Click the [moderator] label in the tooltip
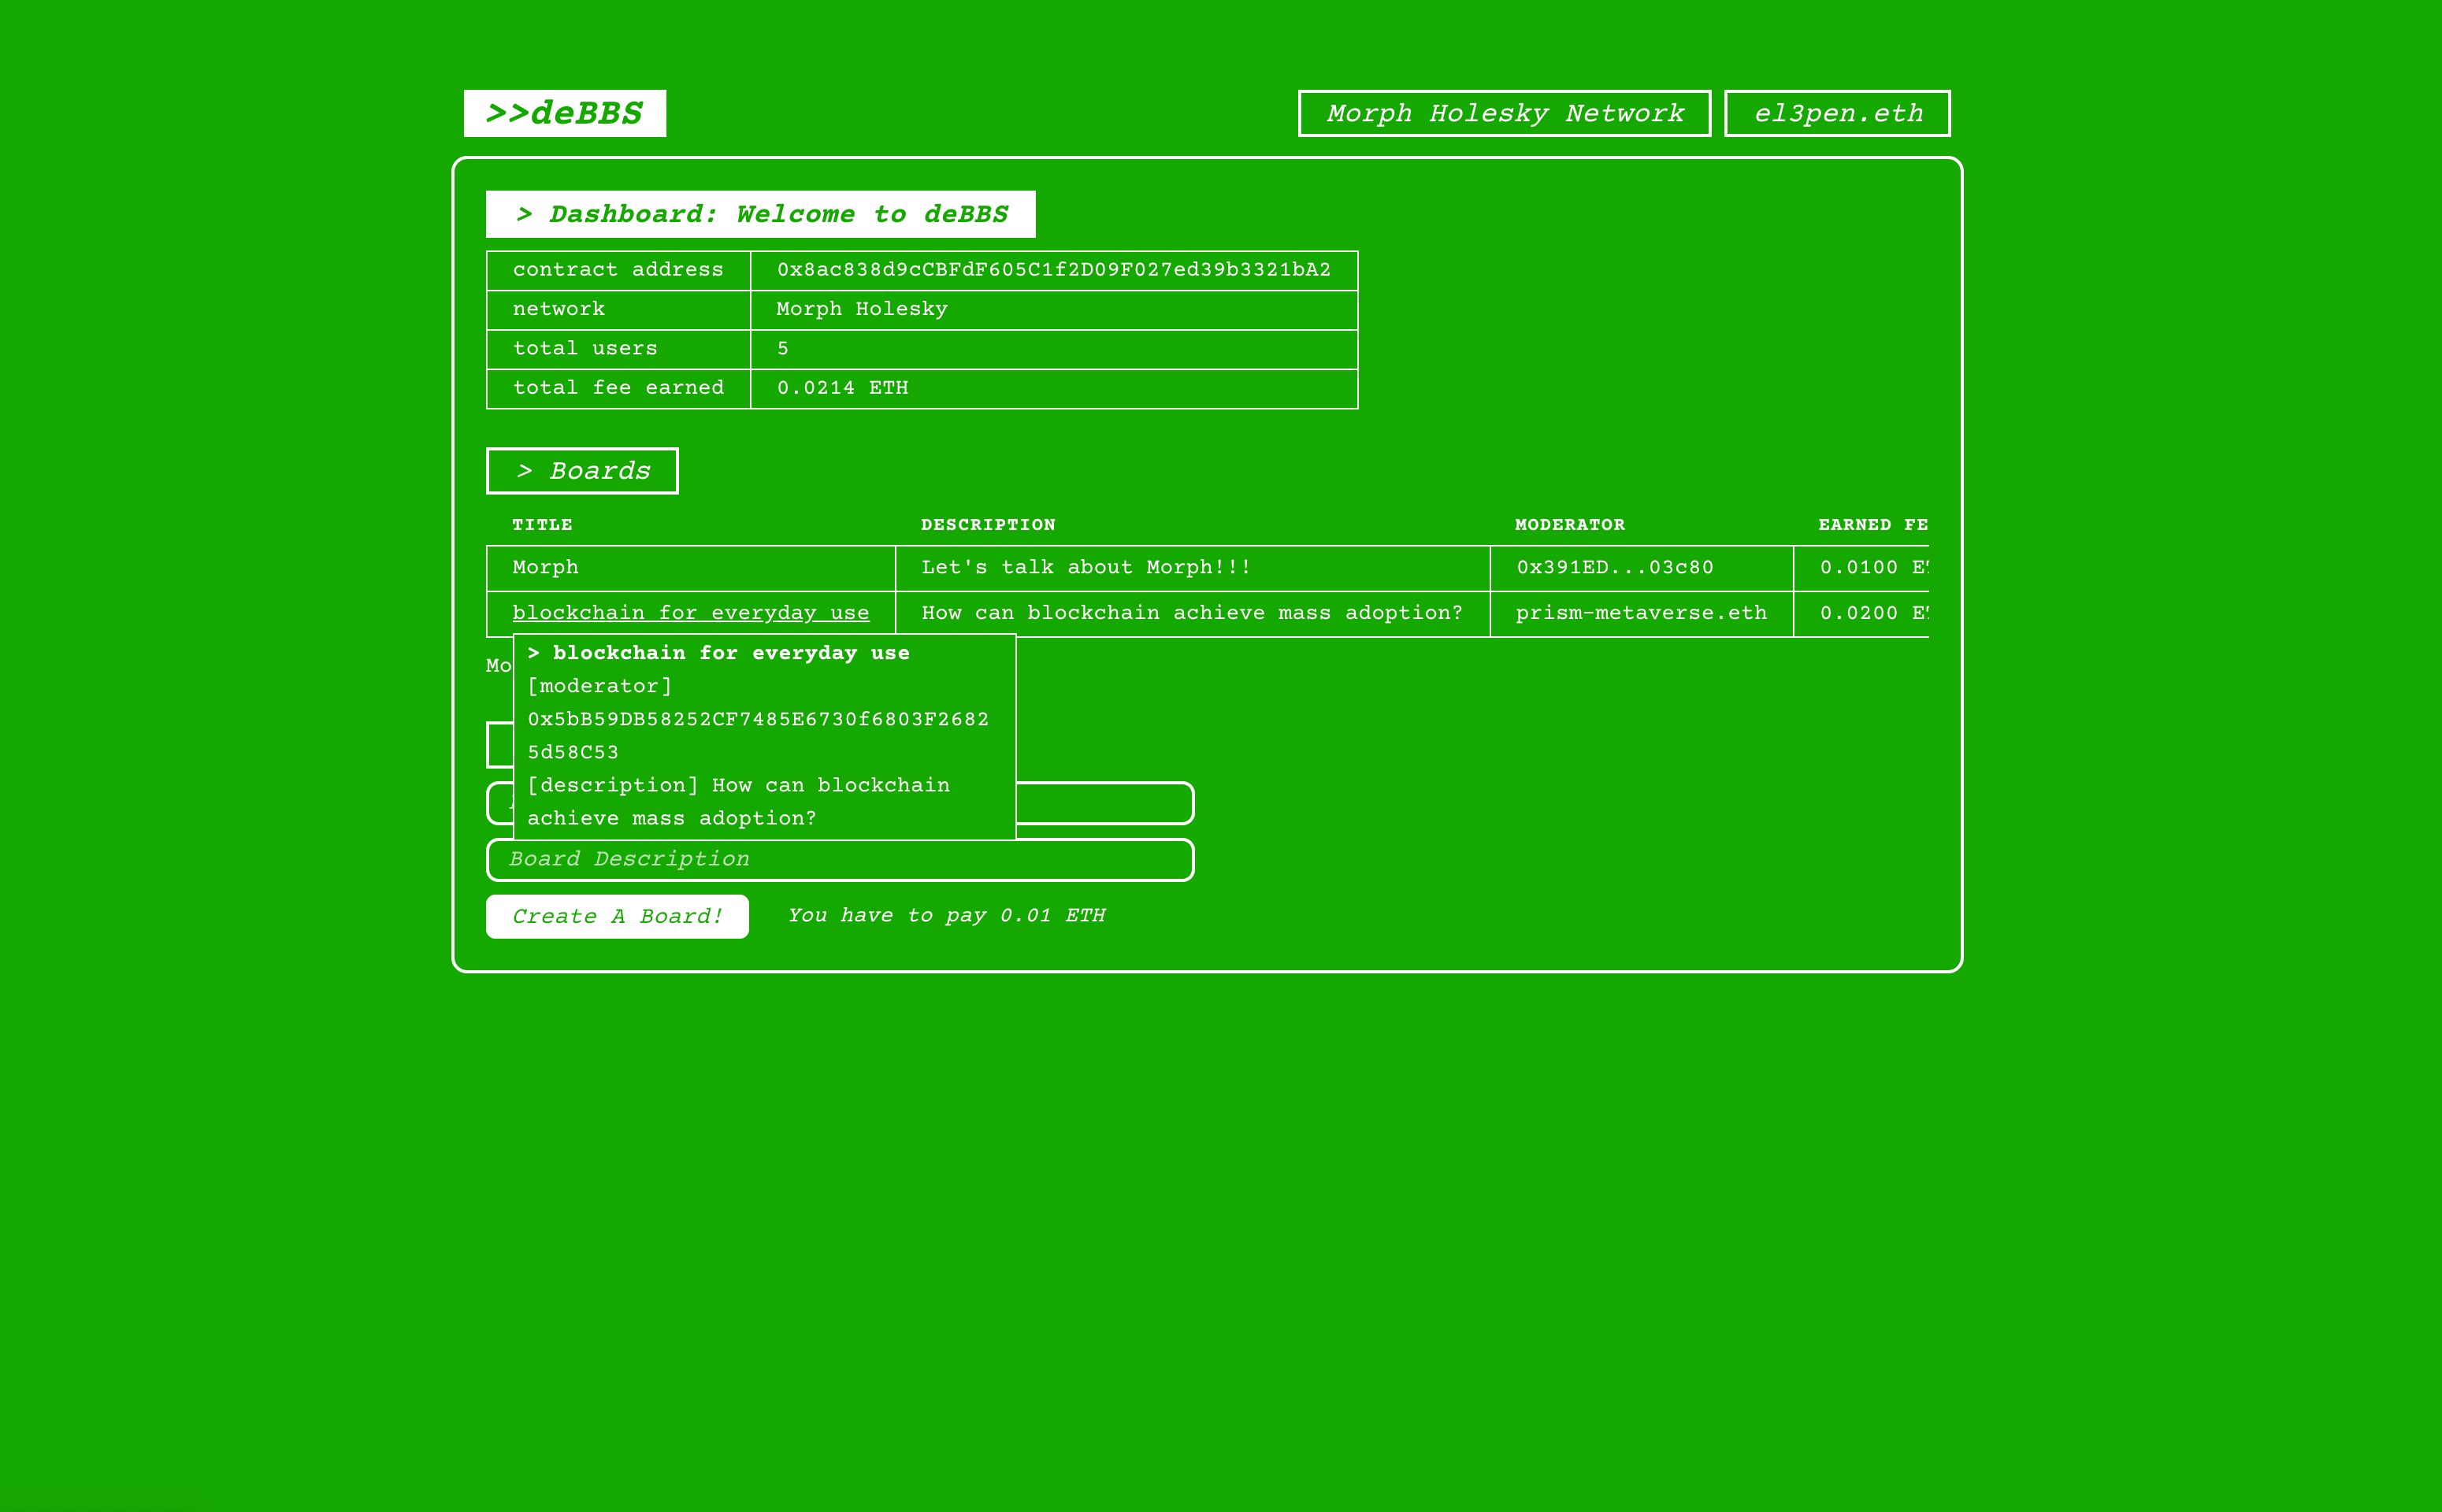The height and width of the screenshot is (1512, 2442). pos(600,686)
